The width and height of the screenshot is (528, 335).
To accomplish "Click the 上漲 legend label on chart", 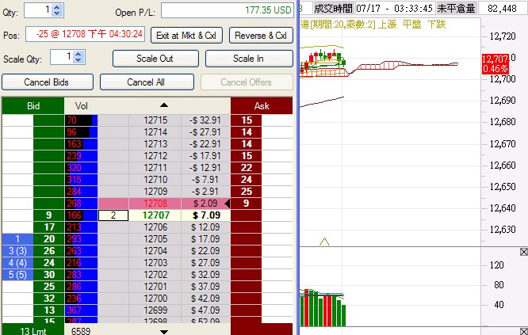I will pos(387,25).
